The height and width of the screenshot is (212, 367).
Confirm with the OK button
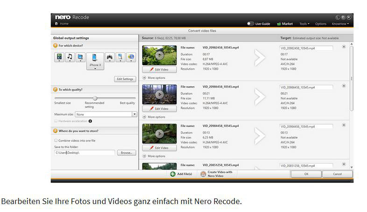coord(306,174)
